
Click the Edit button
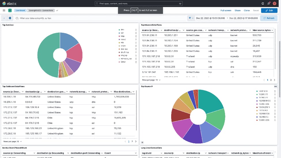tap(269, 10)
